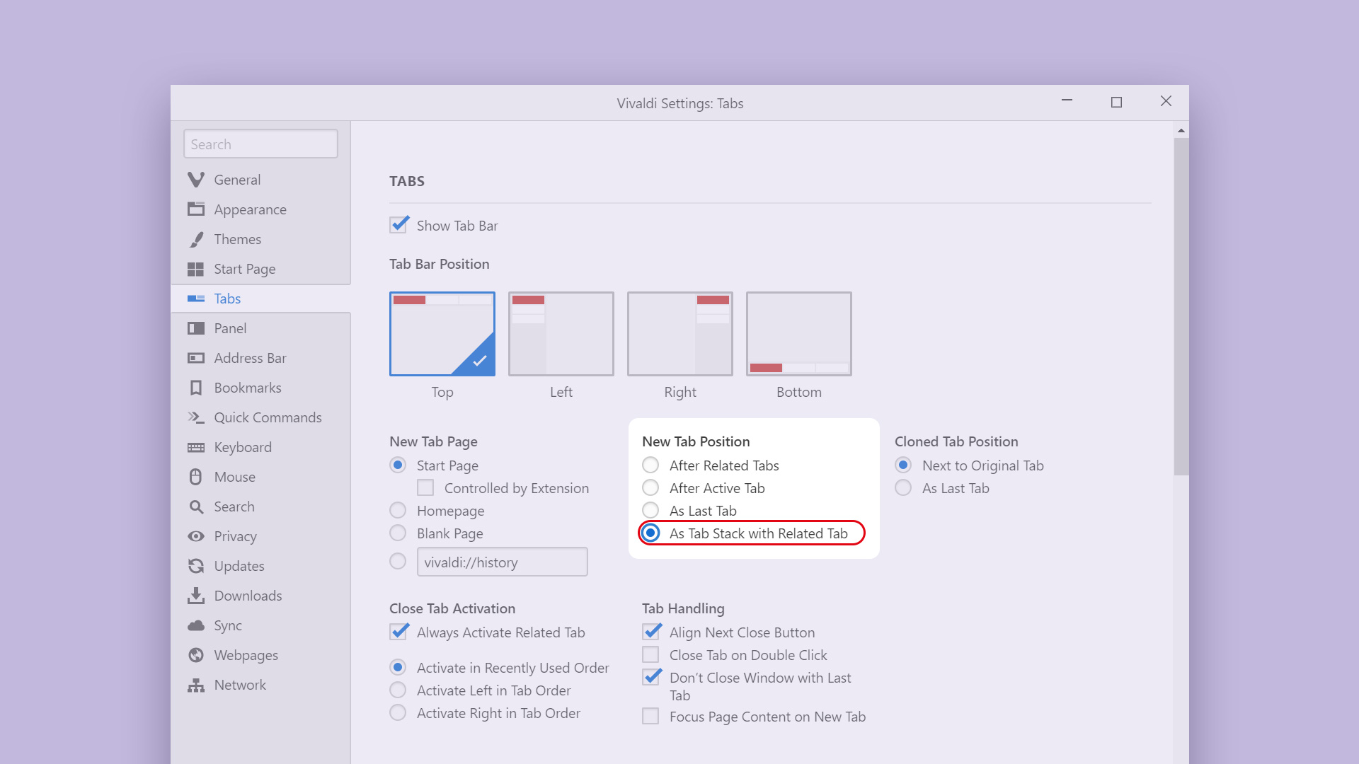Open the Appearance settings panel
This screenshot has width=1359, height=764.
[x=250, y=209]
